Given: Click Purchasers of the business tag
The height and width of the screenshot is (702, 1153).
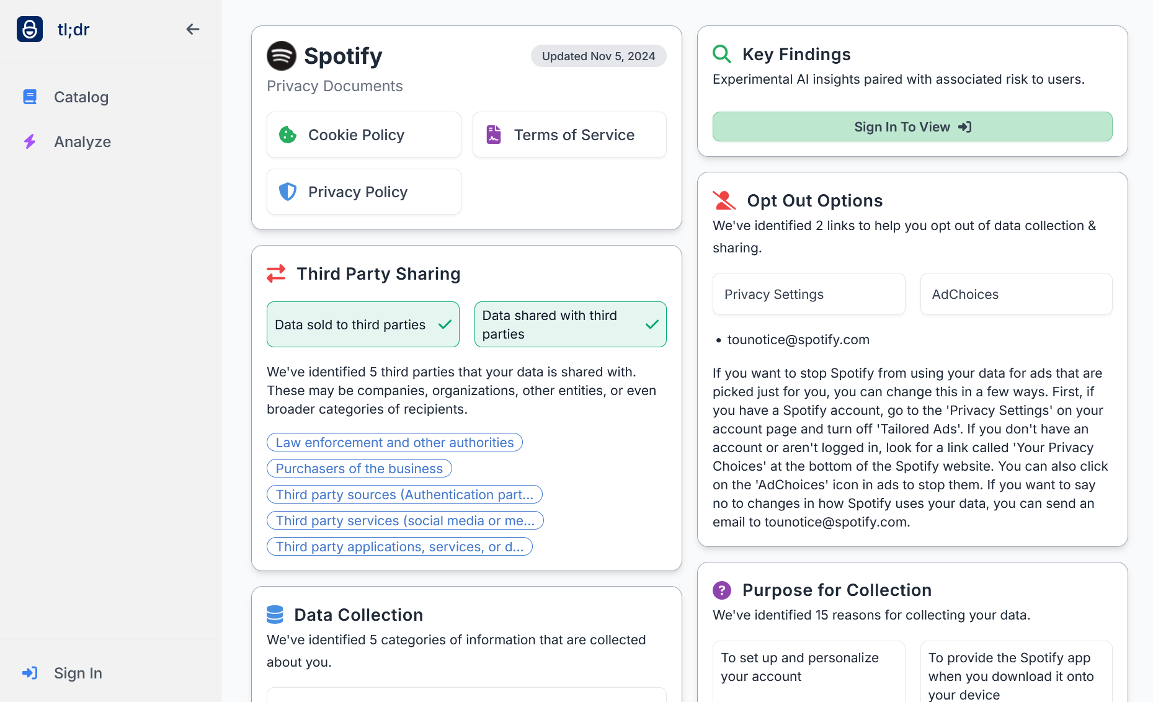Looking at the screenshot, I should tap(359, 468).
